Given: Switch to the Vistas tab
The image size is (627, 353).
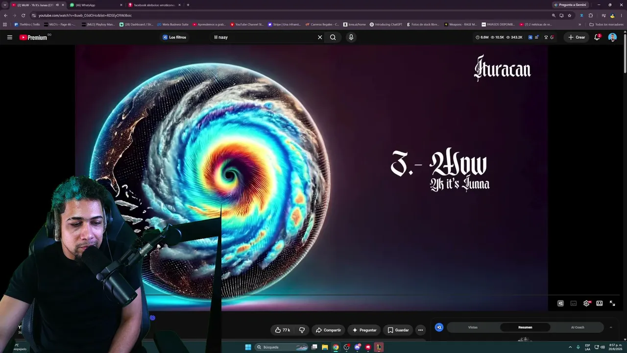Looking at the screenshot, I should click(x=473, y=328).
